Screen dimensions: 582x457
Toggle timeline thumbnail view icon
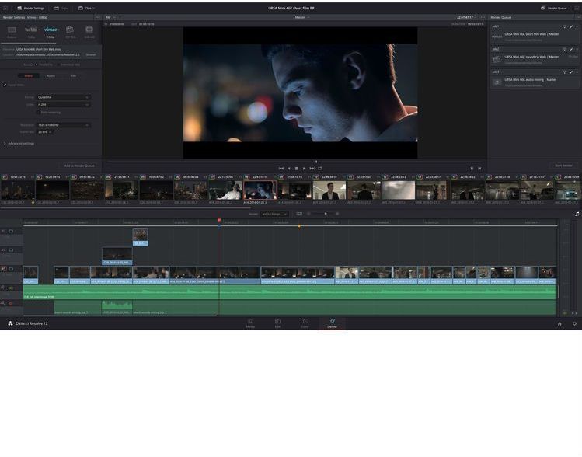pos(299,214)
